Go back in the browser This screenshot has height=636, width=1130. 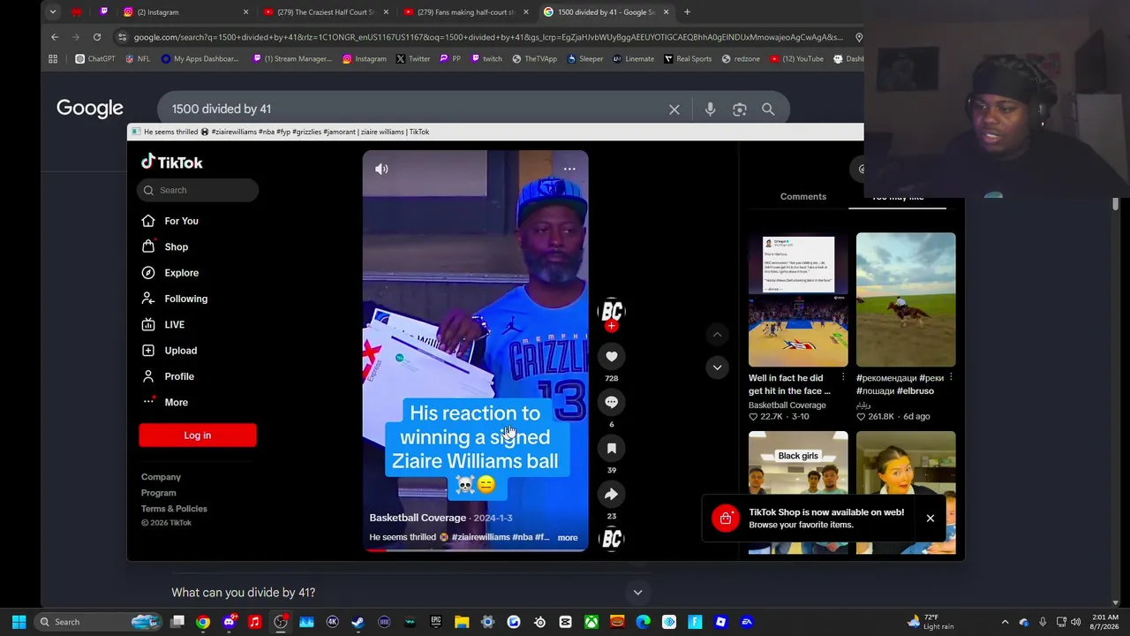(55, 37)
